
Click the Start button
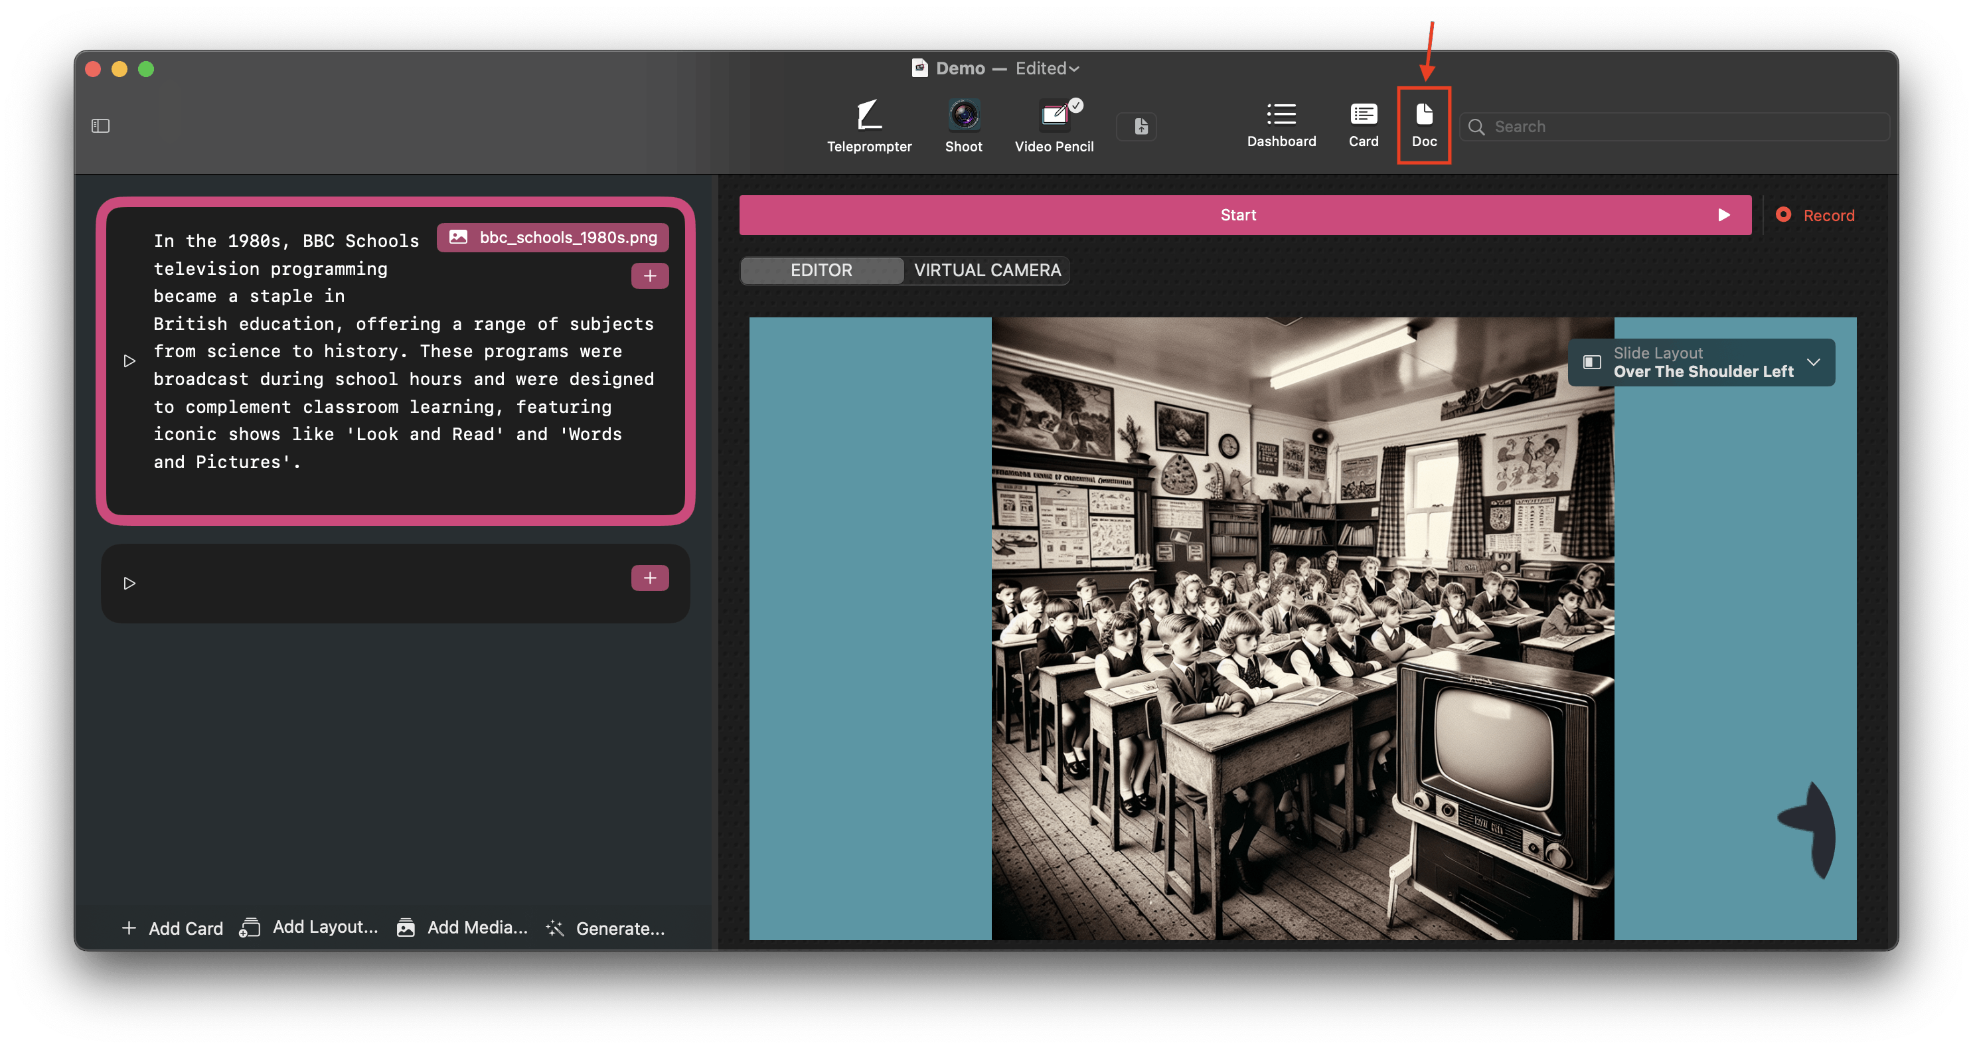1237,215
